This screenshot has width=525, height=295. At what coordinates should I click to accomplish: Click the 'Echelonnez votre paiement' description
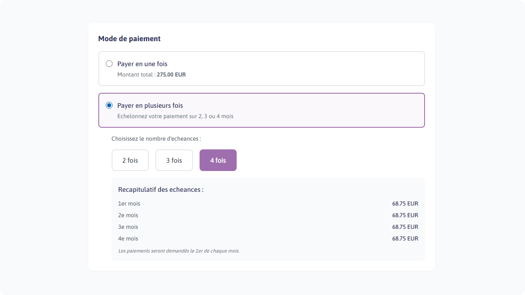175,117
